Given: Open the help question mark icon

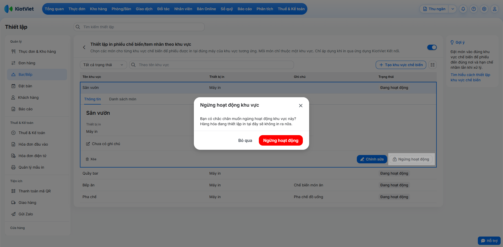Looking at the screenshot, I should click(x=474, y=9).
